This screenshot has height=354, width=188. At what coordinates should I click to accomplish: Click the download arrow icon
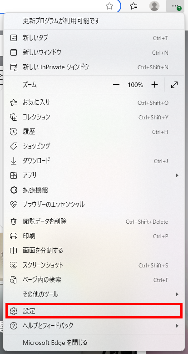[14, 161]
